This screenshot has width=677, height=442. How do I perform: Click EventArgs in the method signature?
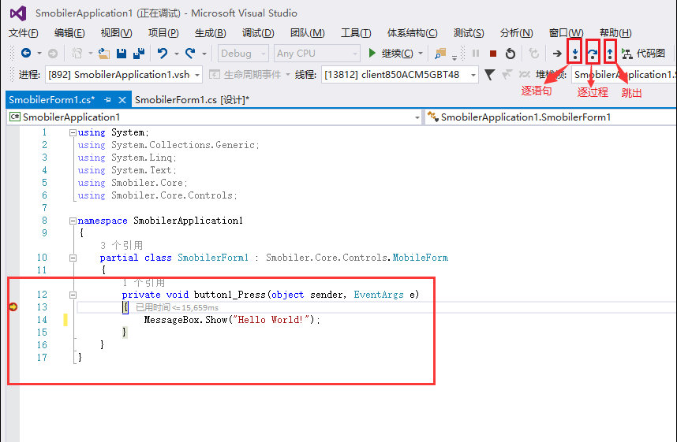(x=379, y=295)
